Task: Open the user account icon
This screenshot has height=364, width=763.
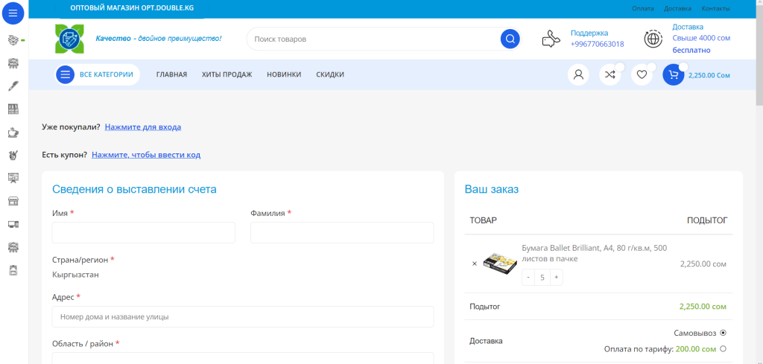Action: (x=578, y=74)
